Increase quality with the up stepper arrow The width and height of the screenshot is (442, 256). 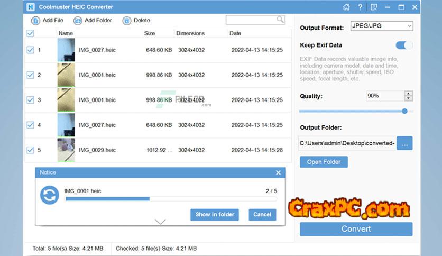click(408, 94)
